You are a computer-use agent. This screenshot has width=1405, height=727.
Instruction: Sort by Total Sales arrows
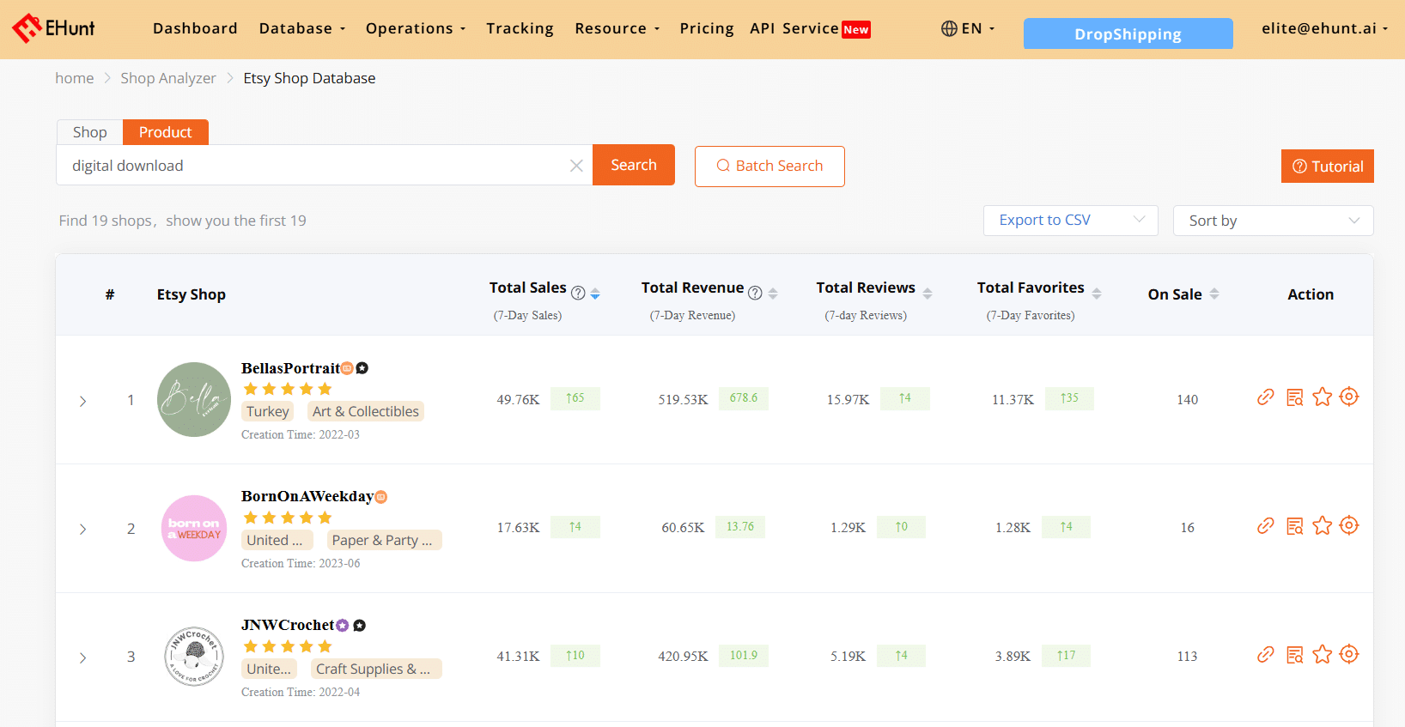coord(595,294)
